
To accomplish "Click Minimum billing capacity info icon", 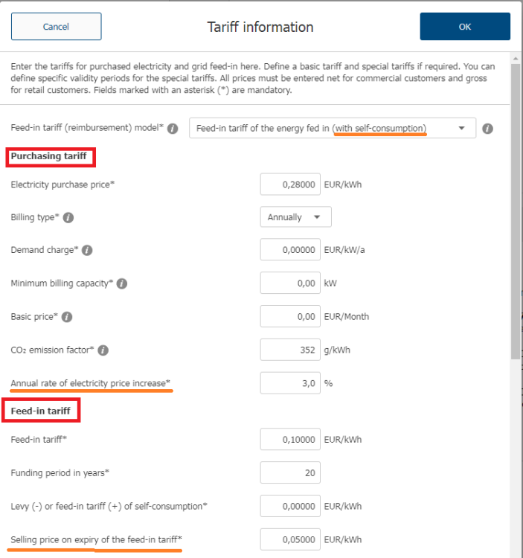I will click(122, 283).
